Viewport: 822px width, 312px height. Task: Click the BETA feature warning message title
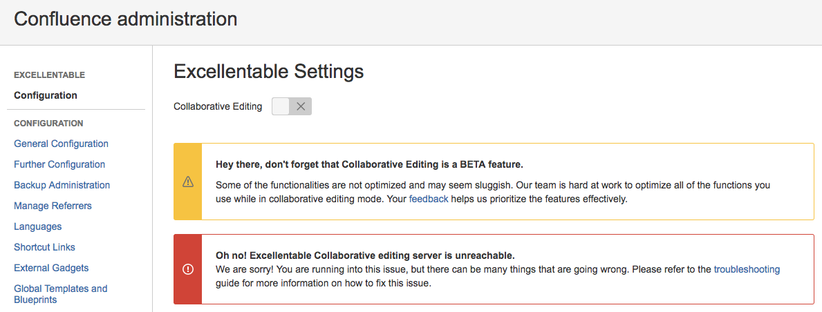coord(370,164)
